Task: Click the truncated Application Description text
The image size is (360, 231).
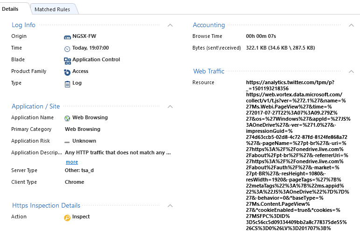Action: coord(118,152)
